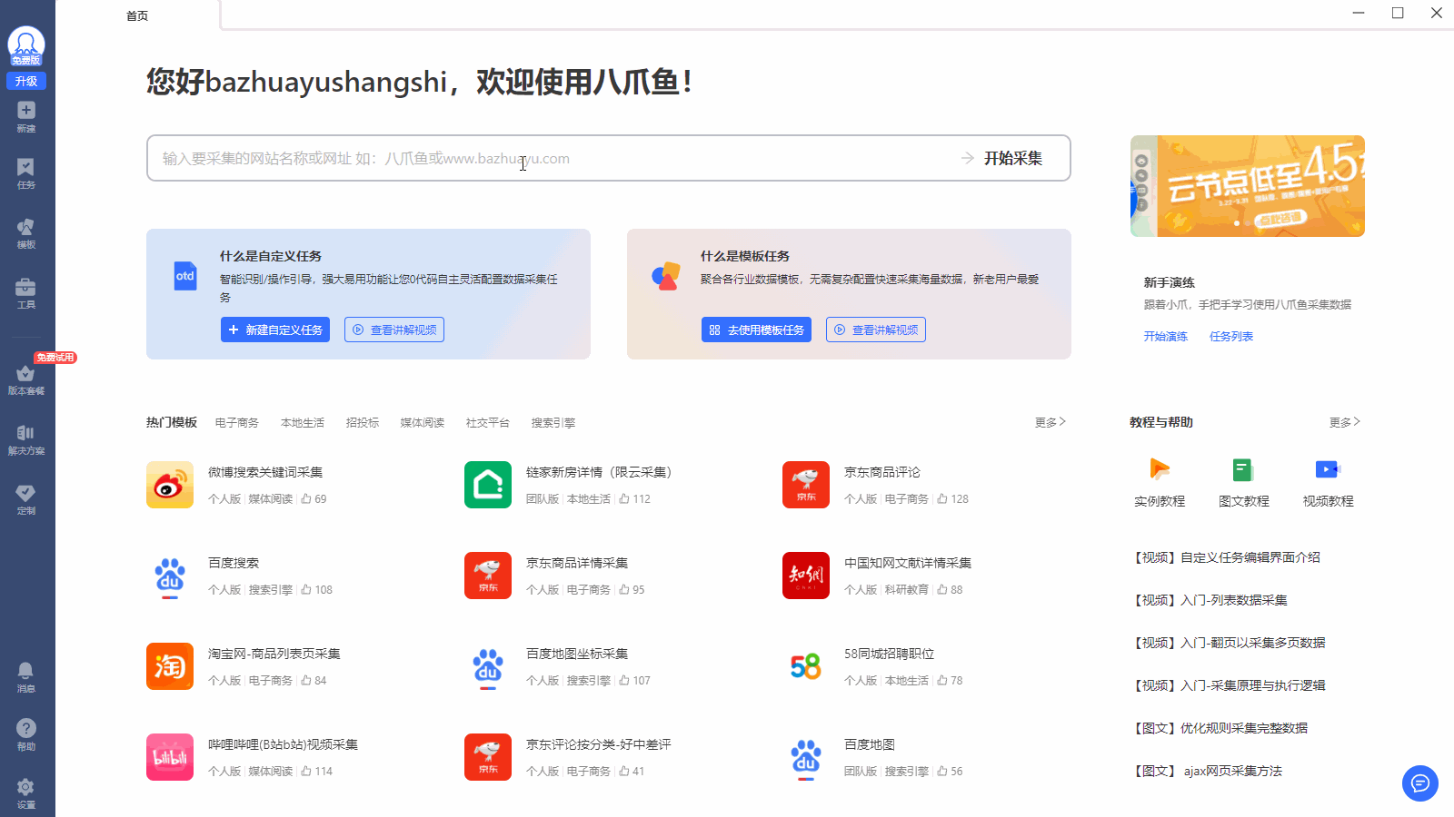This screenshot has height=817, width=1454.
Task: Click 查看讲解视频 under template task card
Action: pyautogui.click(x=876, y=330)
